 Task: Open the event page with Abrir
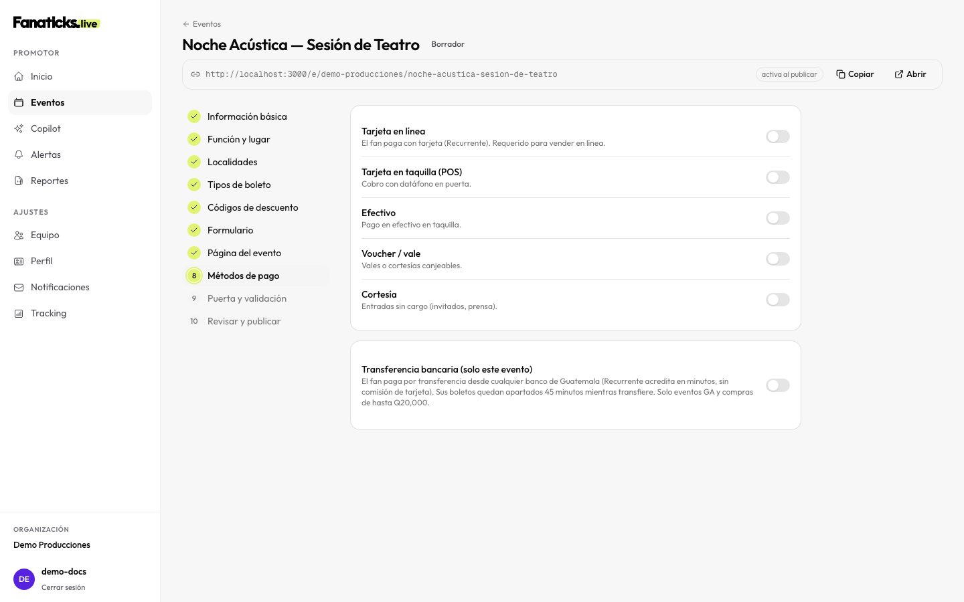point(910,74)
